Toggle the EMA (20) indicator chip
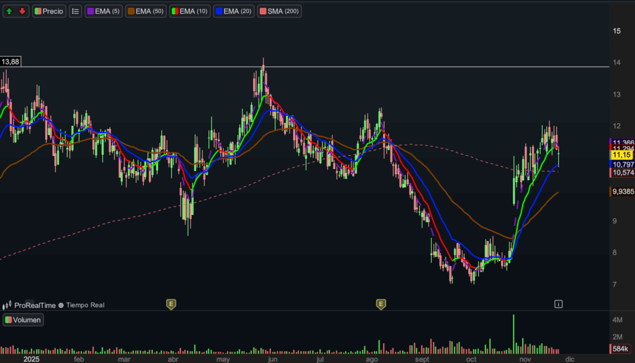This screenshot has width=635, height=363. (234, 11)
